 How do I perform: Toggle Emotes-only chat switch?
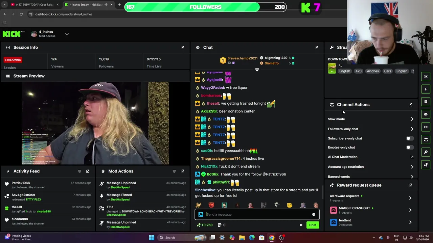tap(409, 147)
